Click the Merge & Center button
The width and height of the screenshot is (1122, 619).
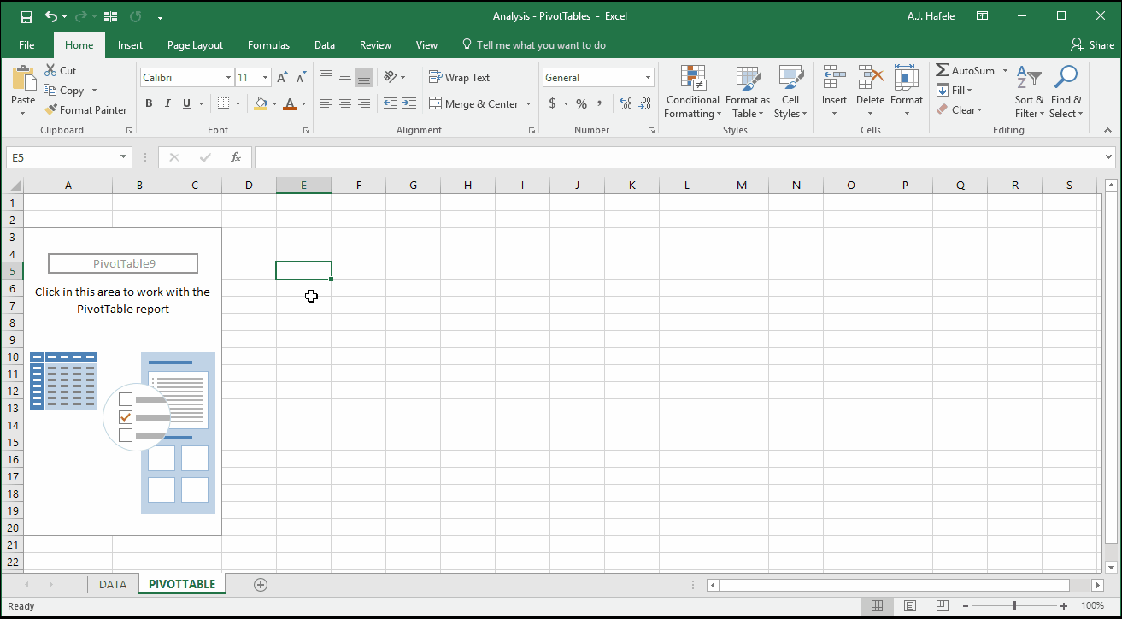[473, 104]
